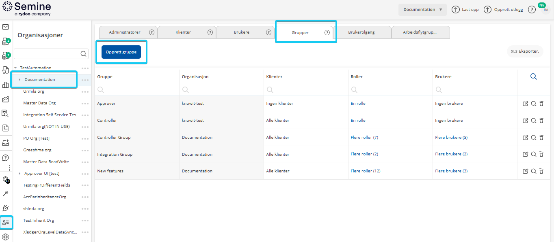The width and height of the screenshot is (554, 242).
Task: Click edit icon for Approver group row
Action: (x=526, y=104)
